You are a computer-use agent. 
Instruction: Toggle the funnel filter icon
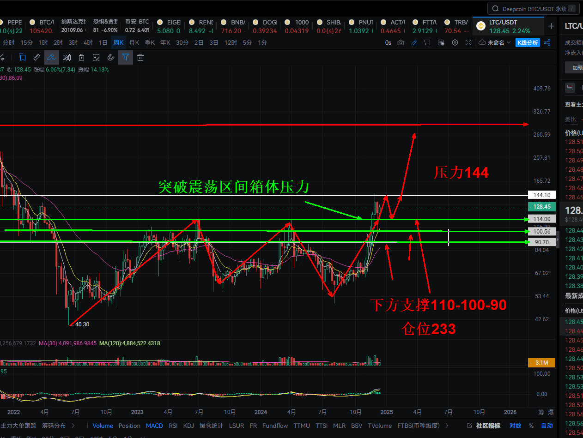(x=126, y=57)
